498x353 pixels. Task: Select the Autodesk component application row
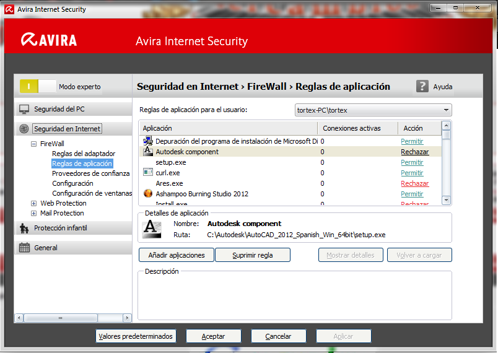point(290,152)
